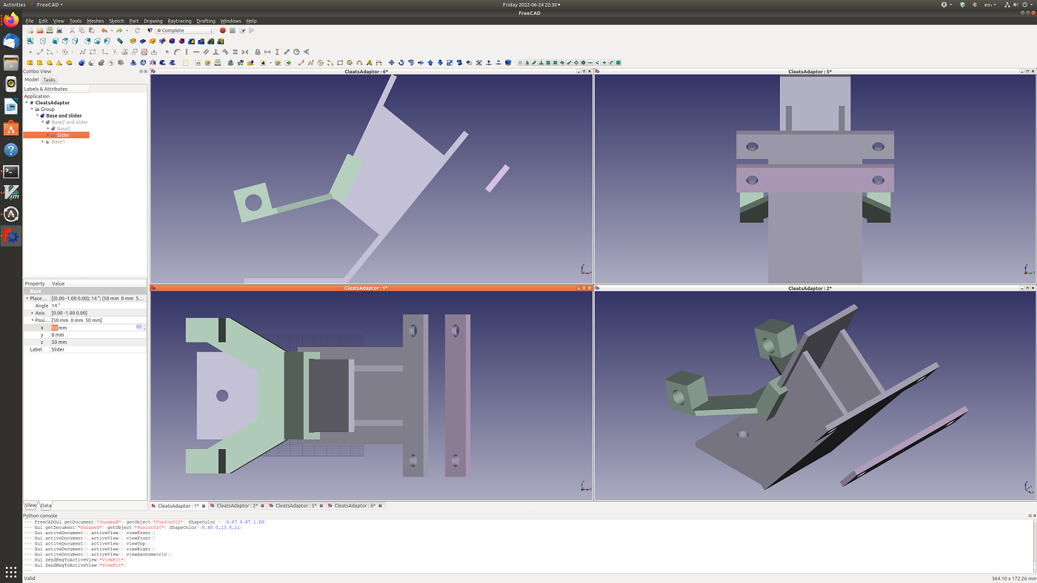The width and height of the screenshot is (1037, 583).
Task: Click the Undo arrow icon
Action: 104,30
